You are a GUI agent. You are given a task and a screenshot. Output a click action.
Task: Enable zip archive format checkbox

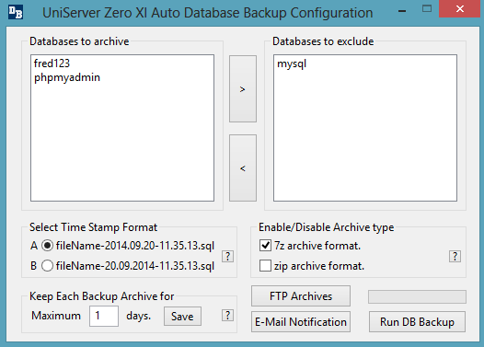[265, 265]
